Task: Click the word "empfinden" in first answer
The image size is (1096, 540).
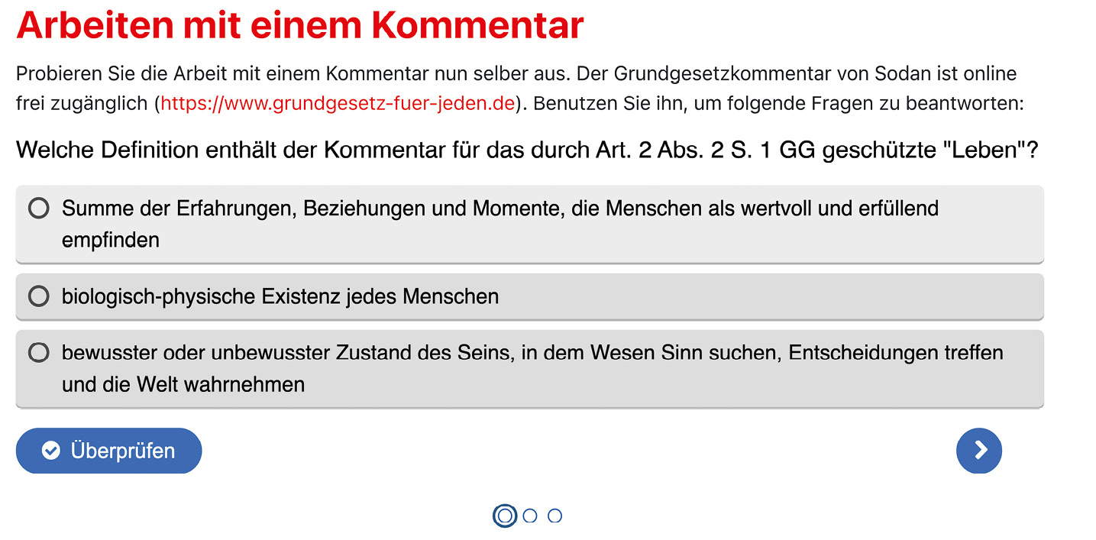Action: point(111,241)
